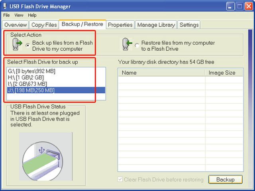Sort library list by Name column header
The height and width of the screenshot is (191, 255).
click(161, 73)
